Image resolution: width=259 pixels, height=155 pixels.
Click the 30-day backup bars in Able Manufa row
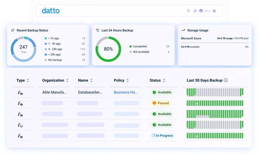(215, 92)
